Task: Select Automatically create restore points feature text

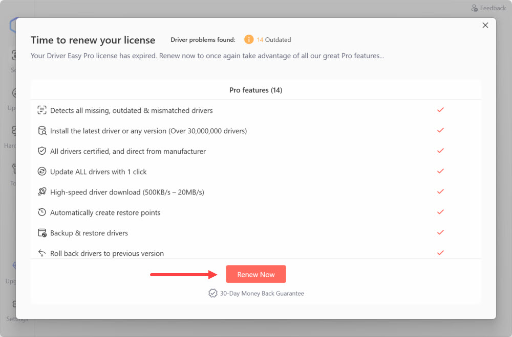Action: point(105,212)
